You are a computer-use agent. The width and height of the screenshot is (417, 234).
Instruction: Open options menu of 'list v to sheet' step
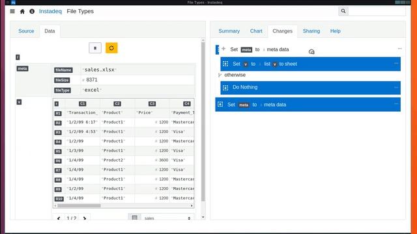click(396, 64)
